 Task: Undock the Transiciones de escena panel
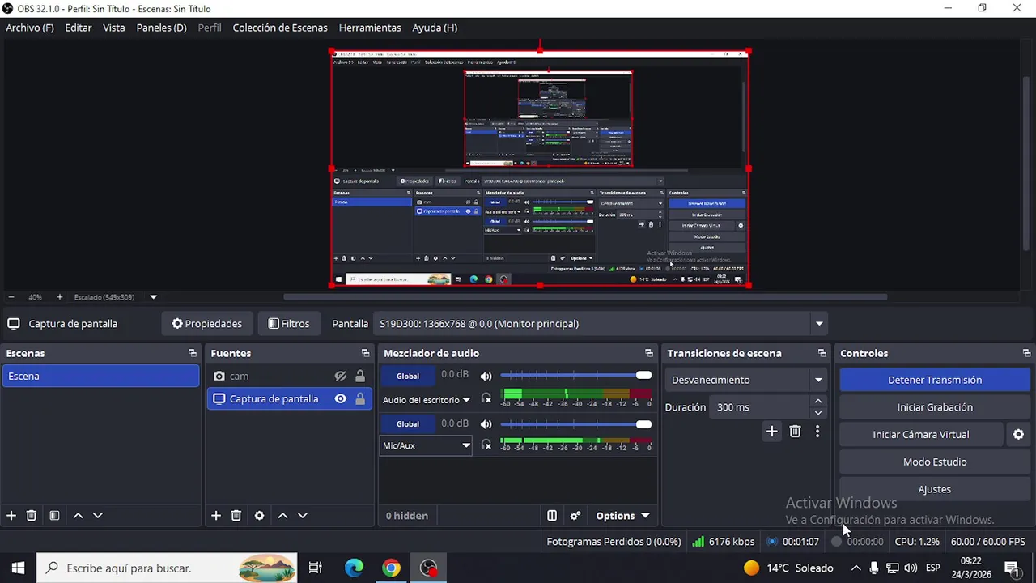[822, 353]
